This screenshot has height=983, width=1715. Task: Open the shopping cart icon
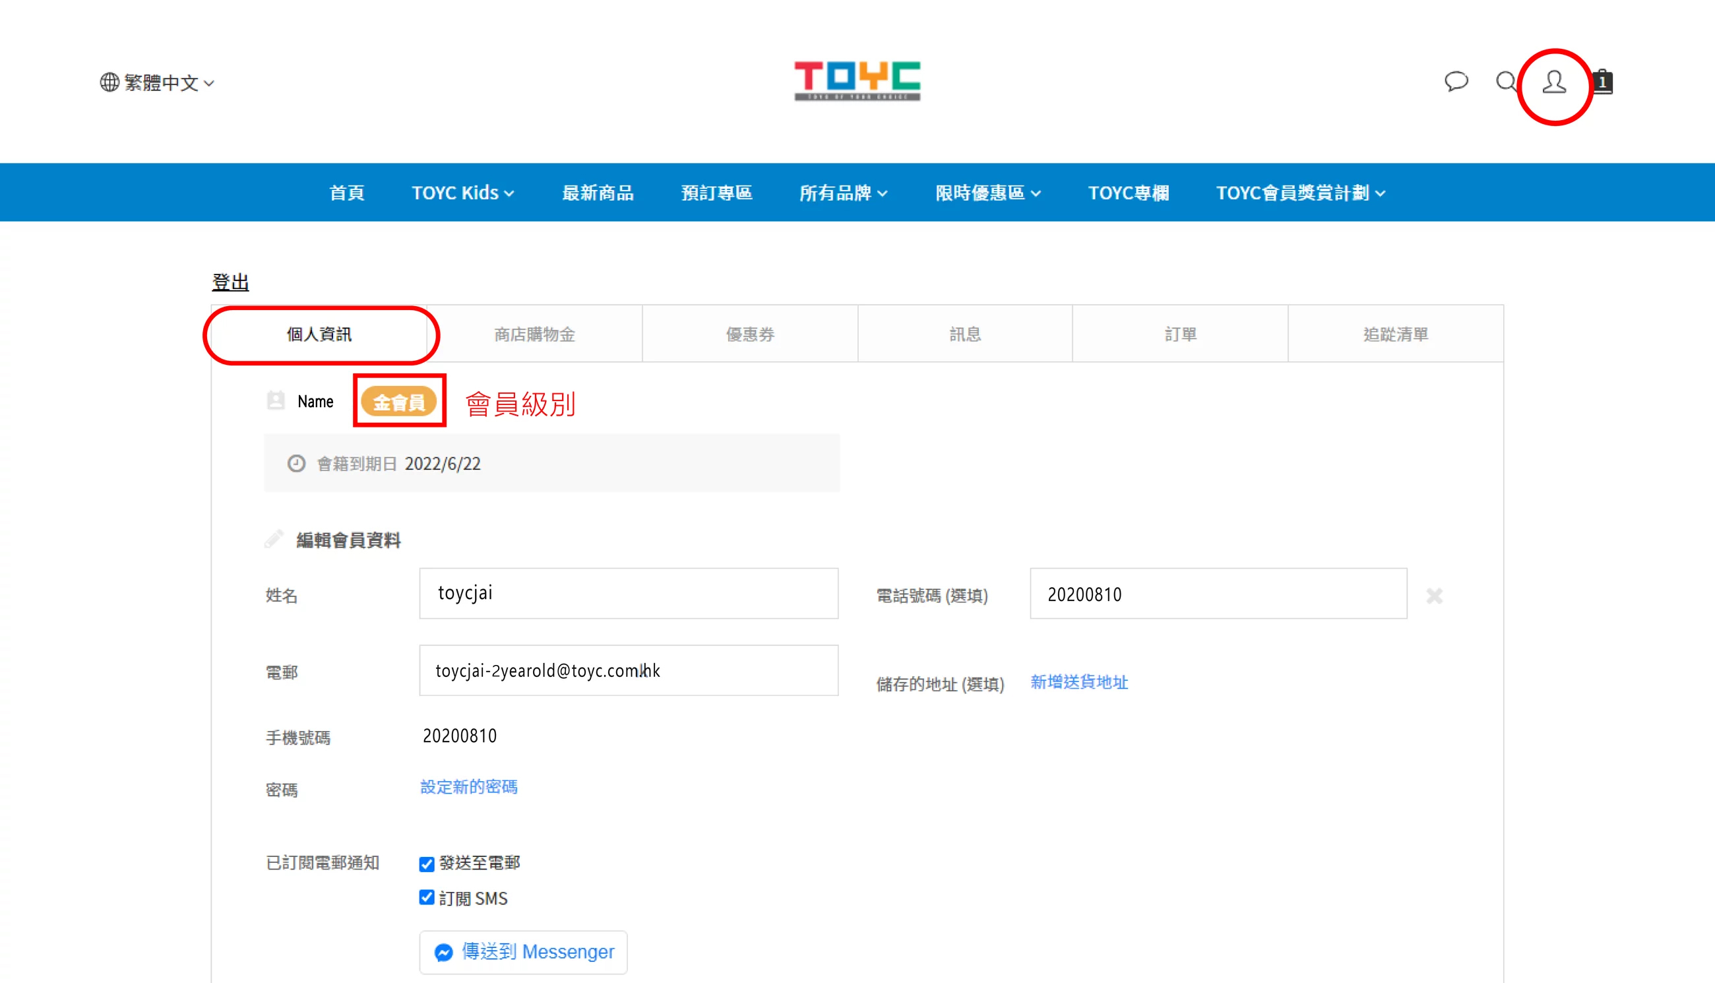(1603, 82)
